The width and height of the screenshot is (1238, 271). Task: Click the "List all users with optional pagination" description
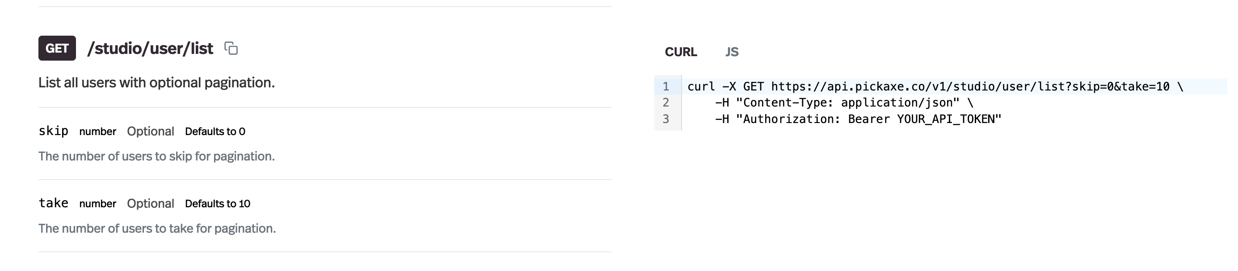click(157, 82)
